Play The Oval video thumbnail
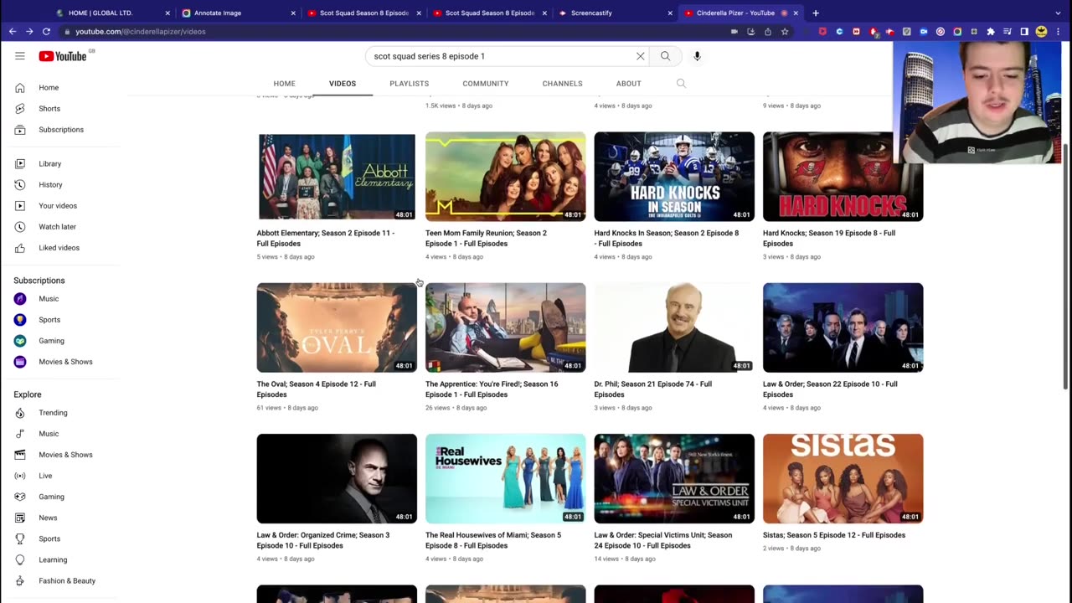1072x603 pixels. (x=337, y=327)
